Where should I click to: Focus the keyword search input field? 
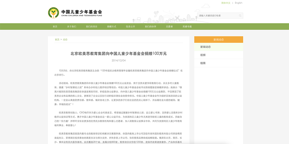220,16
